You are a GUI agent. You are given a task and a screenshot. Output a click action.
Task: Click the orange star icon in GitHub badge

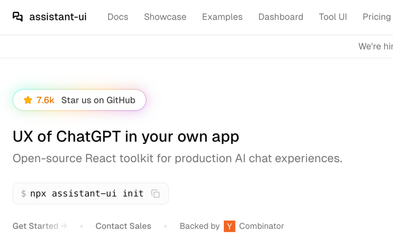[x=28, y=100]
